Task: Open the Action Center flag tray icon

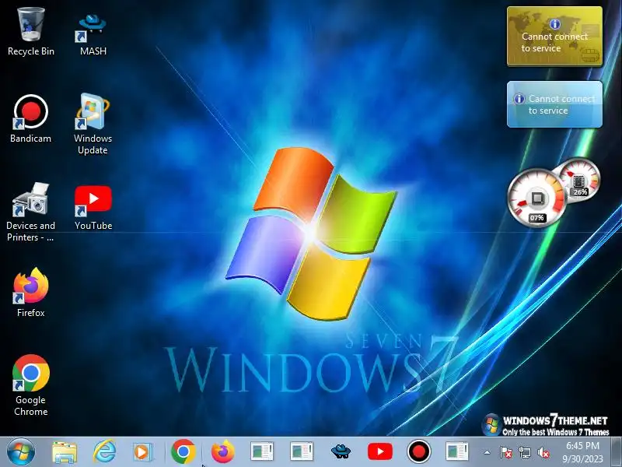Action: [x=506, y=452]
